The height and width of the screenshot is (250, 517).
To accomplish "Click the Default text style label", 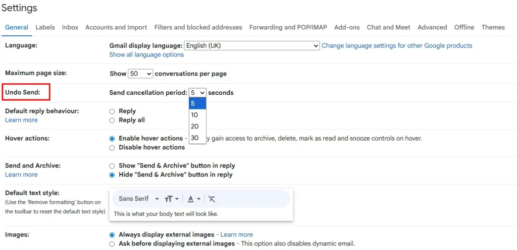I will coord(32,193).
